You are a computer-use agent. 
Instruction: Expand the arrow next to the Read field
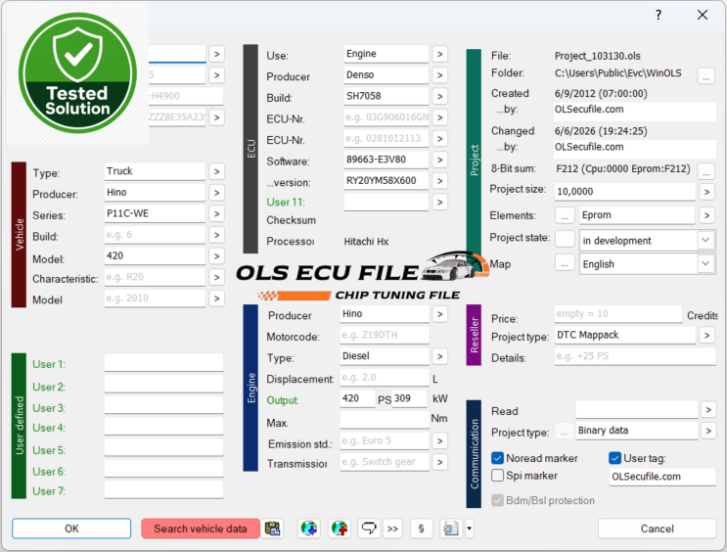708,409
